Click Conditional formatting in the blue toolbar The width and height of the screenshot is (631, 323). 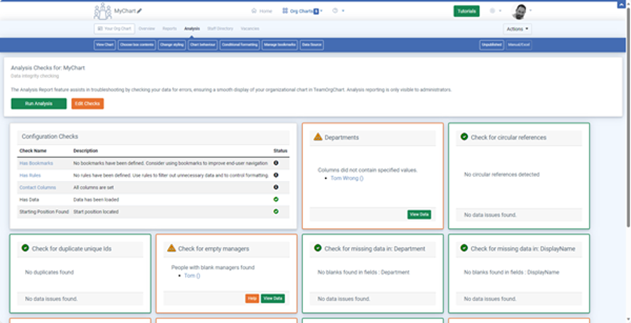pyautogui.click(x=239, y=45)
